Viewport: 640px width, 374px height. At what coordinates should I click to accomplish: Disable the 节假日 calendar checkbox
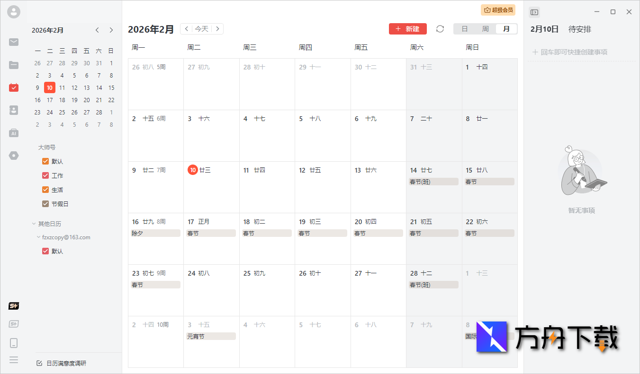pos(45,204)
